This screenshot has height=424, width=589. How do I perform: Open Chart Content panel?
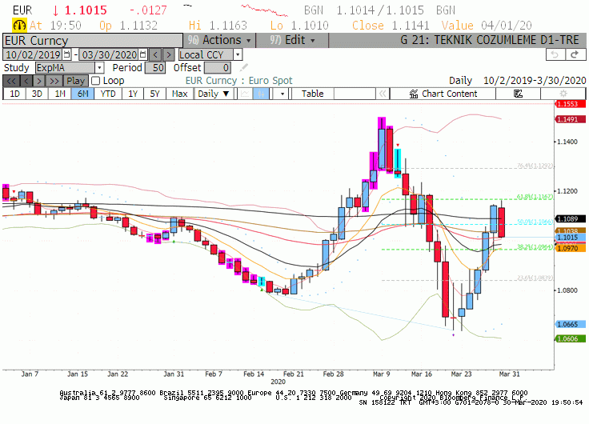pos(443,94)
